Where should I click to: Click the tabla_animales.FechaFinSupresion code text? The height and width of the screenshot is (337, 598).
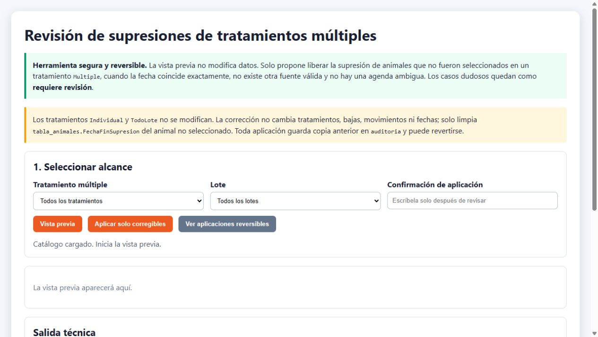(86, 132)
